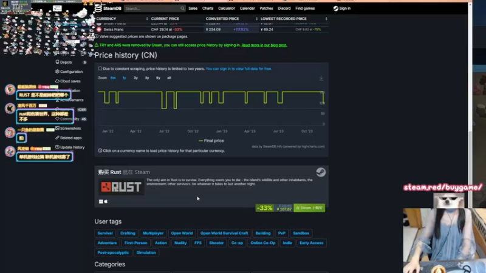The height and width of the screenshot is (273, 486).
Task: Sort by Lowest Recorded Price arrows
Action: pyautogui.click(x=326, y=19)
